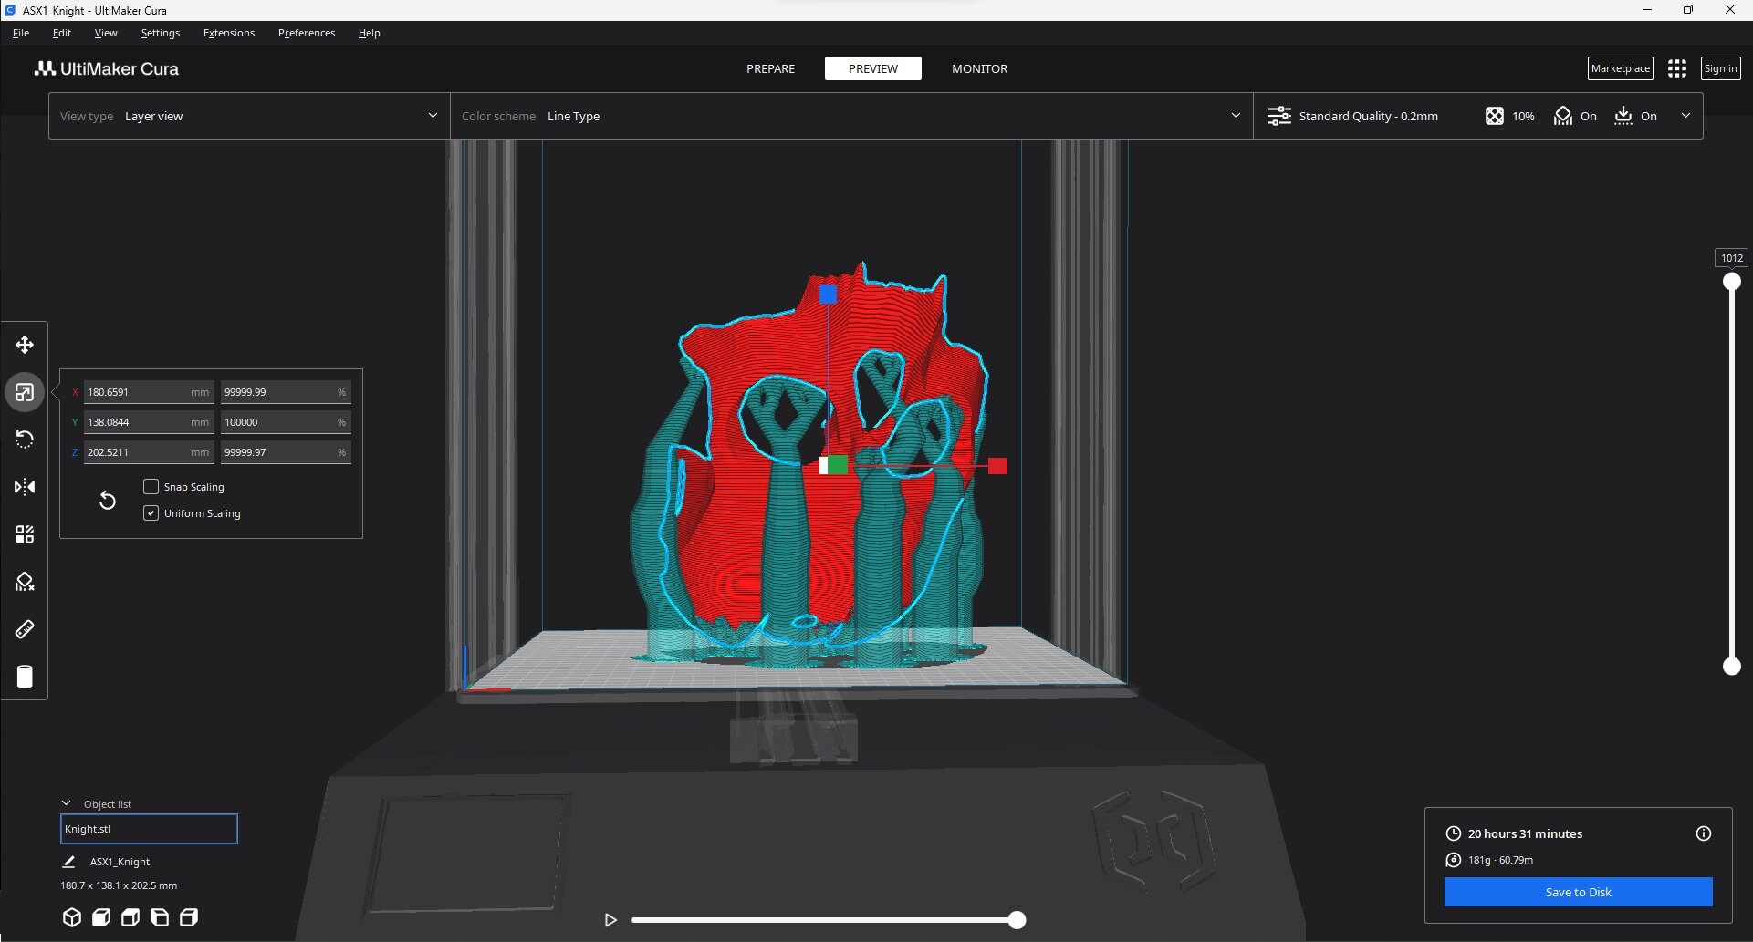Select the Support Blocker tool
The height and width of the screenshot is (942, 1753).
click(25, 581)
